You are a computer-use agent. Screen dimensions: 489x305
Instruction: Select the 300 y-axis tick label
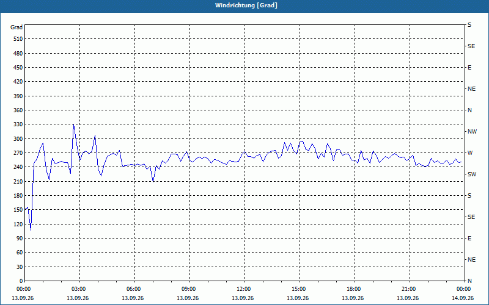pyautogui.click(x=18, y=139)
